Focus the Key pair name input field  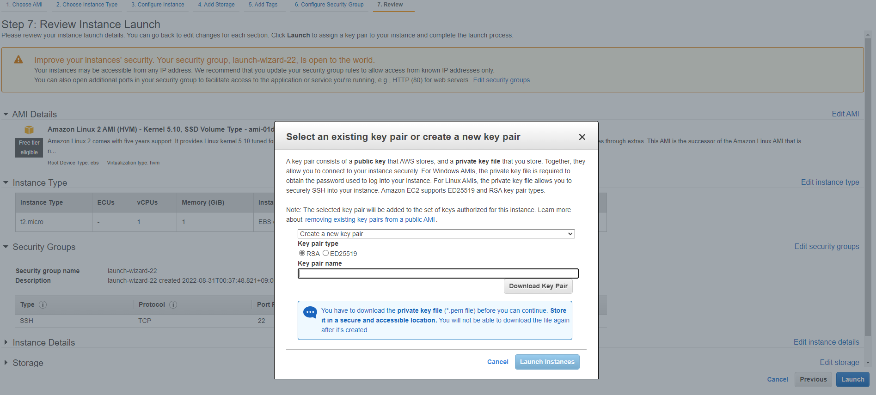coord(438,273)
